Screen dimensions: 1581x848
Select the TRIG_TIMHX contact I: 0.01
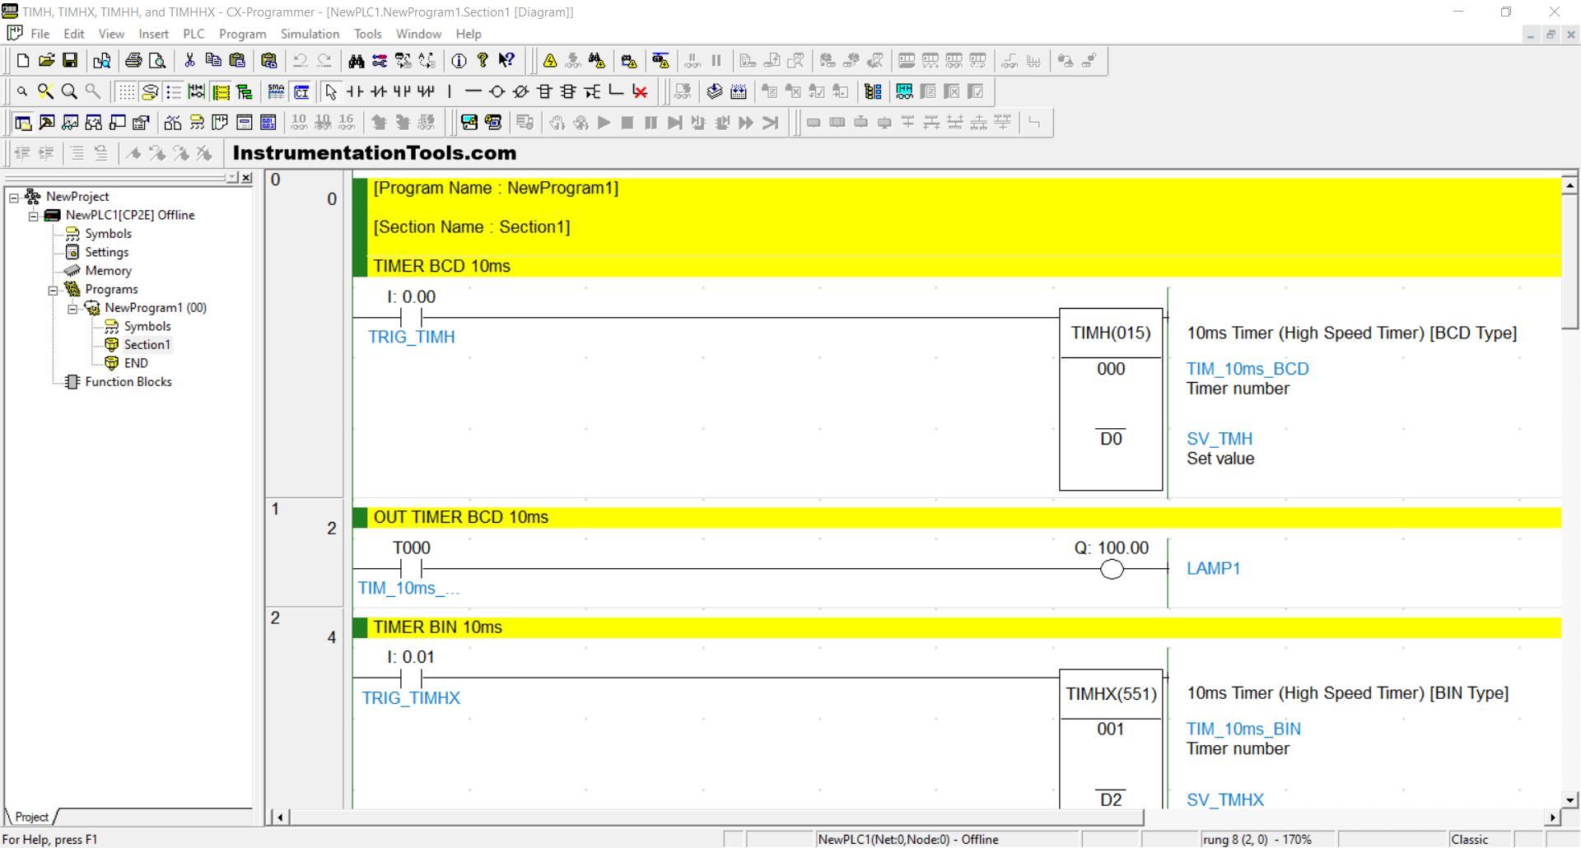pos(411,678)
